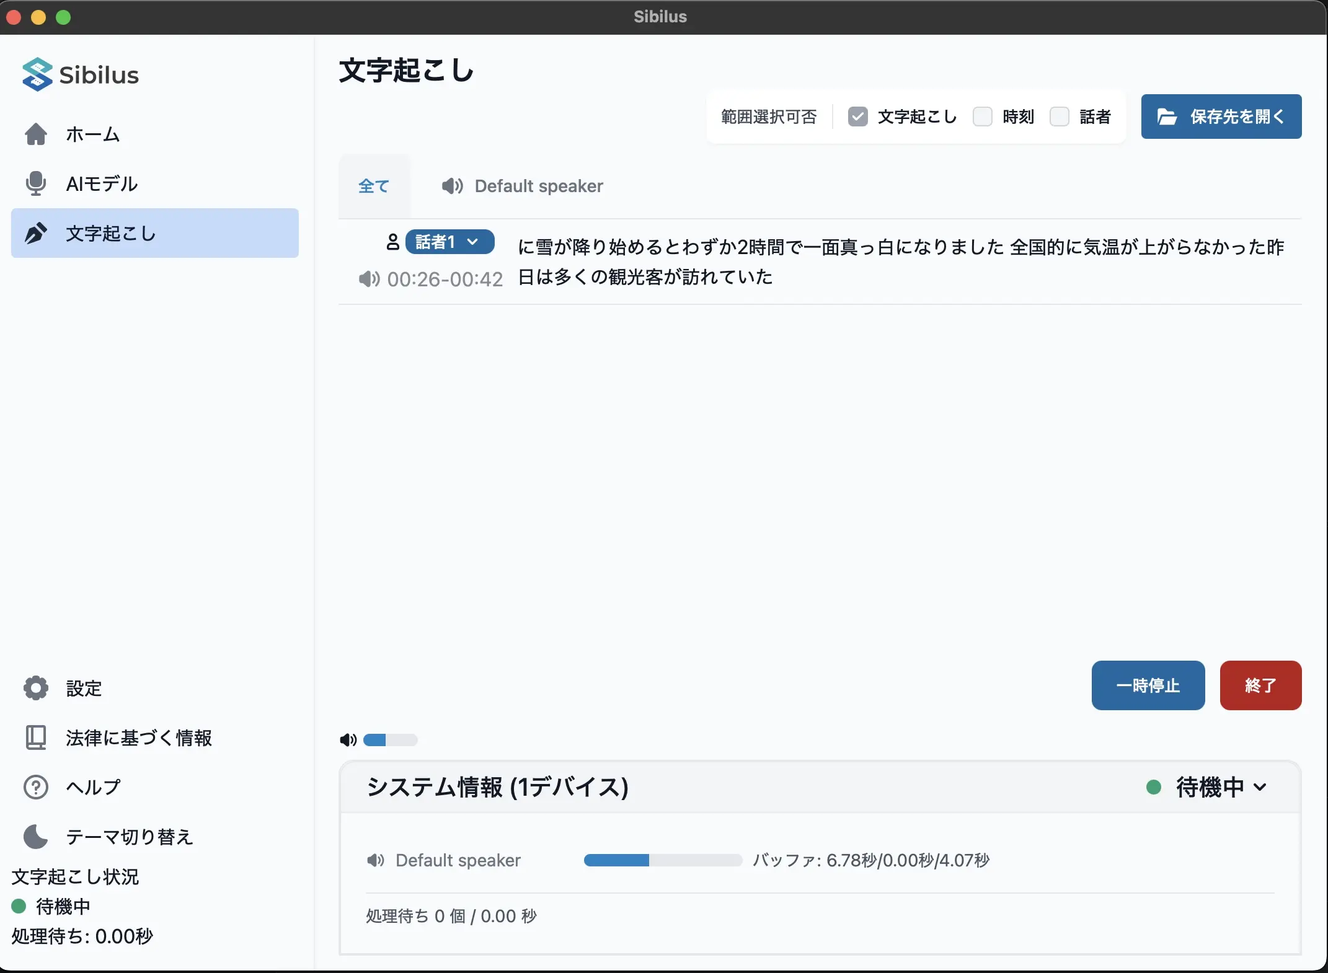1328x973 pixels.
Task: Enable the 時刻 checkbox
Action: 983,117
